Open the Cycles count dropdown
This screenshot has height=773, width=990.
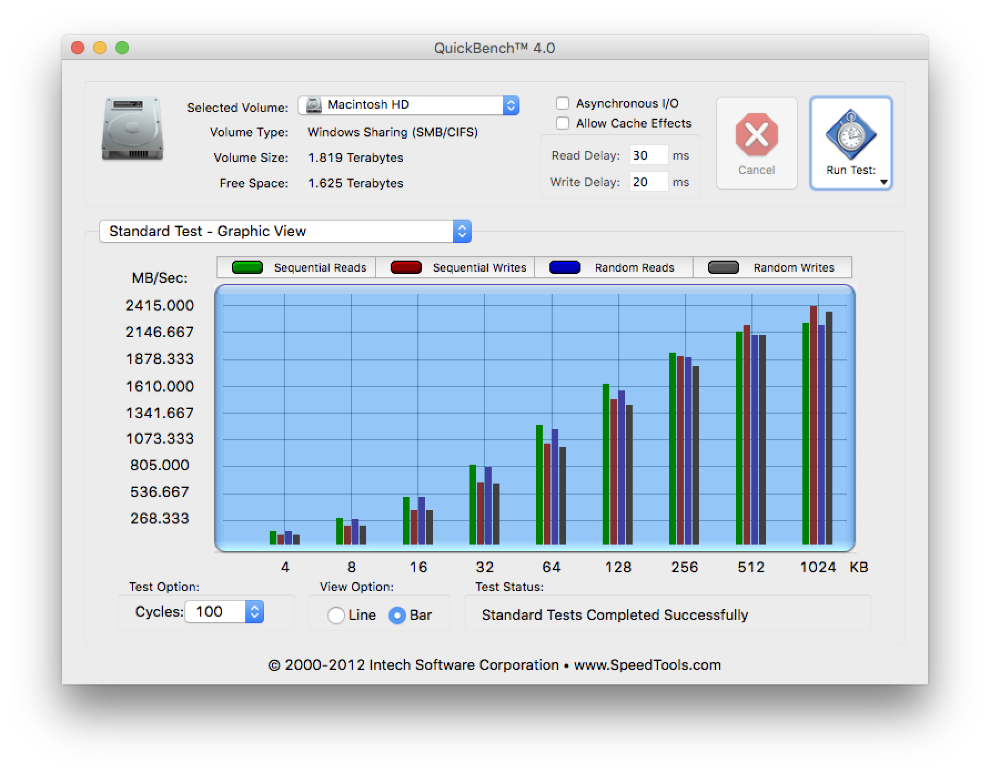(x=254, y=612)
